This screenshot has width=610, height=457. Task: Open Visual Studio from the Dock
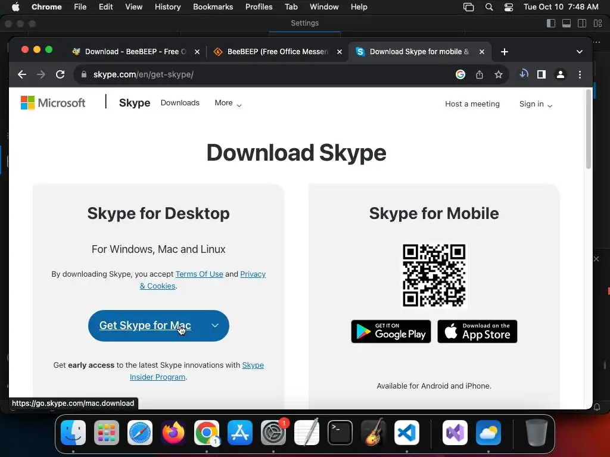pos(455,433)
